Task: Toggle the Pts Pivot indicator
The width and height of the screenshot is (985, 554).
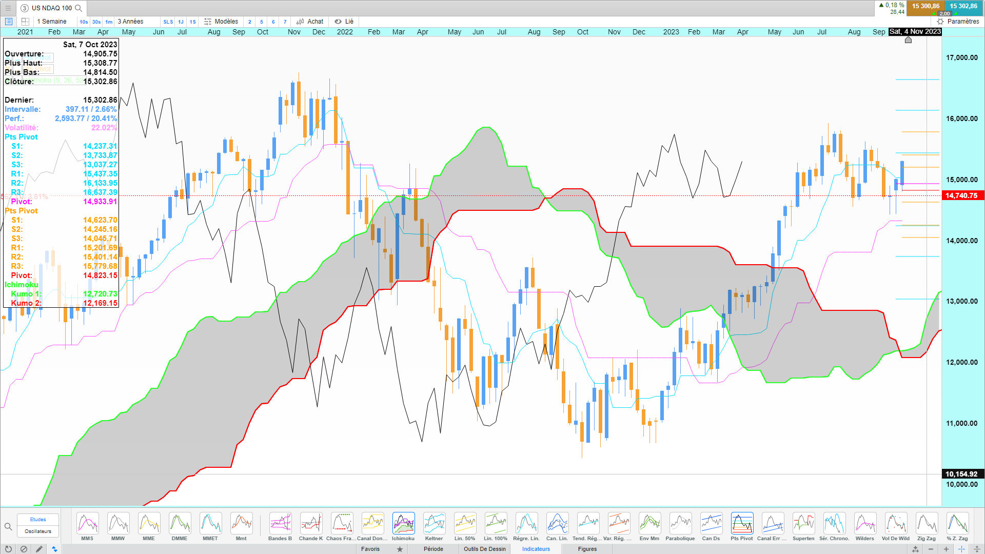Action: tap(742, 523)
